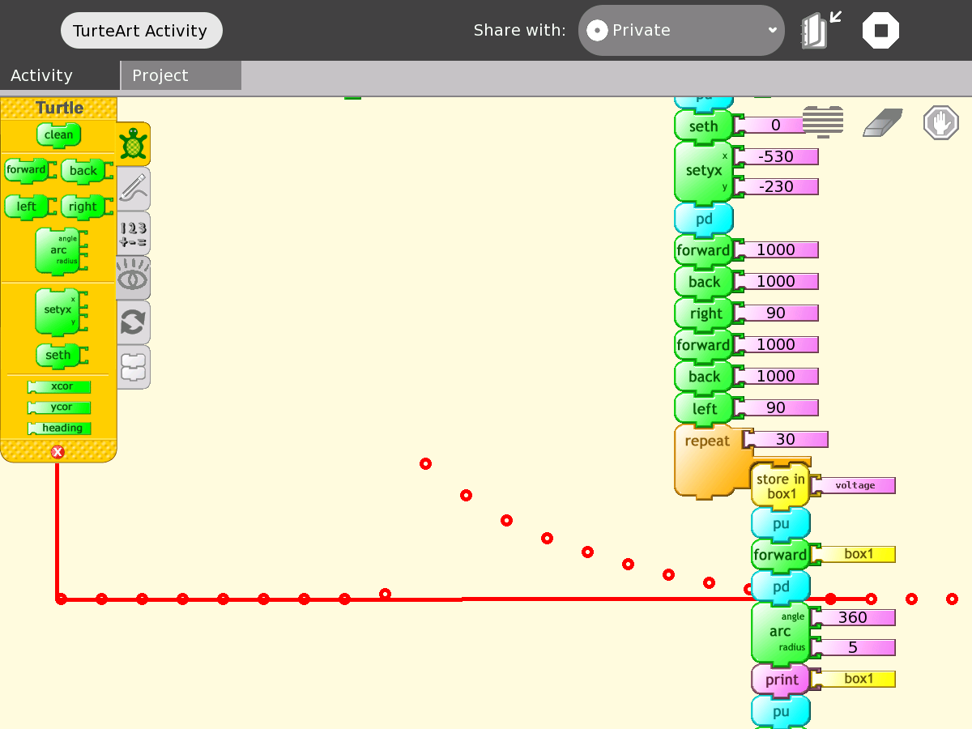Image resolution: width=972 pixels, height=729 pixels.
Task: Click the repeat block in program
Action: click(x=706, y=442)
